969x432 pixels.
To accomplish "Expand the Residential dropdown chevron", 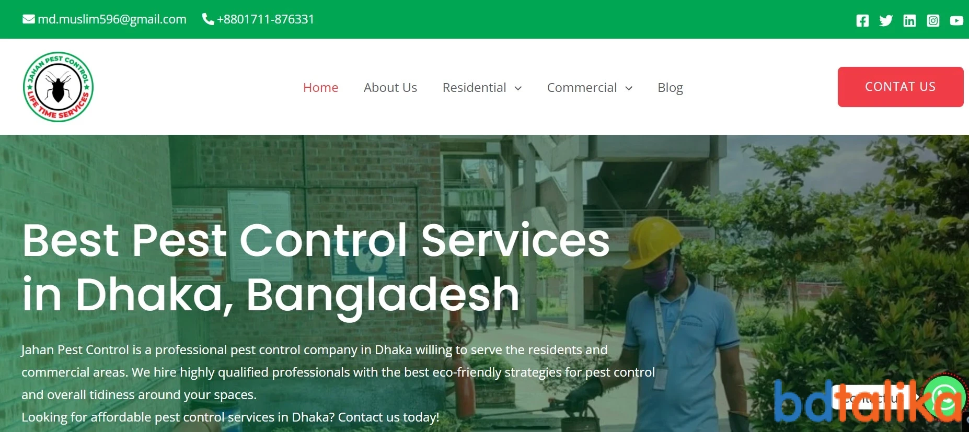I will [x=518, y=88].
